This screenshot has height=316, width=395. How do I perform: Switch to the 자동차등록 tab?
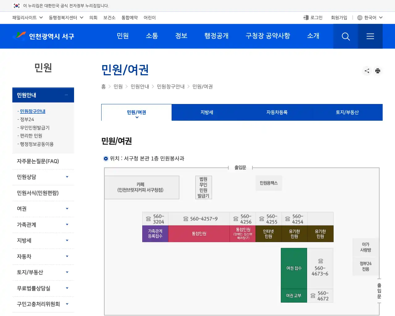pos(277,112)
